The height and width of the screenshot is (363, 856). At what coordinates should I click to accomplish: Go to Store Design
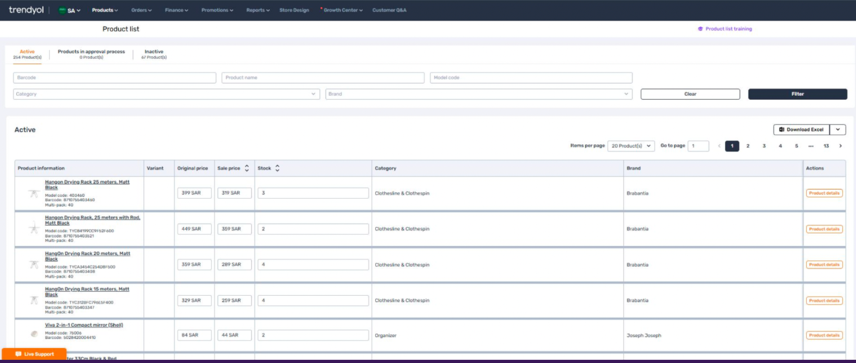tap(294, 10)
